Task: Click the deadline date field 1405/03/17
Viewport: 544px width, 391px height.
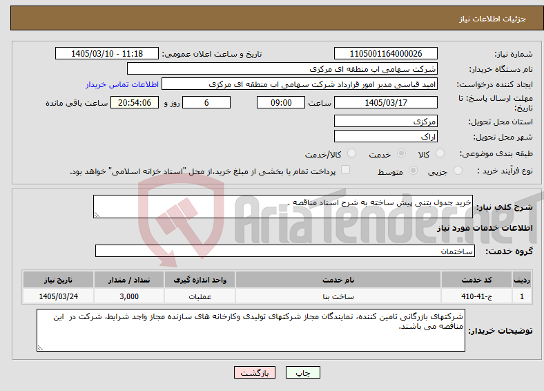Action: (386, 102)
